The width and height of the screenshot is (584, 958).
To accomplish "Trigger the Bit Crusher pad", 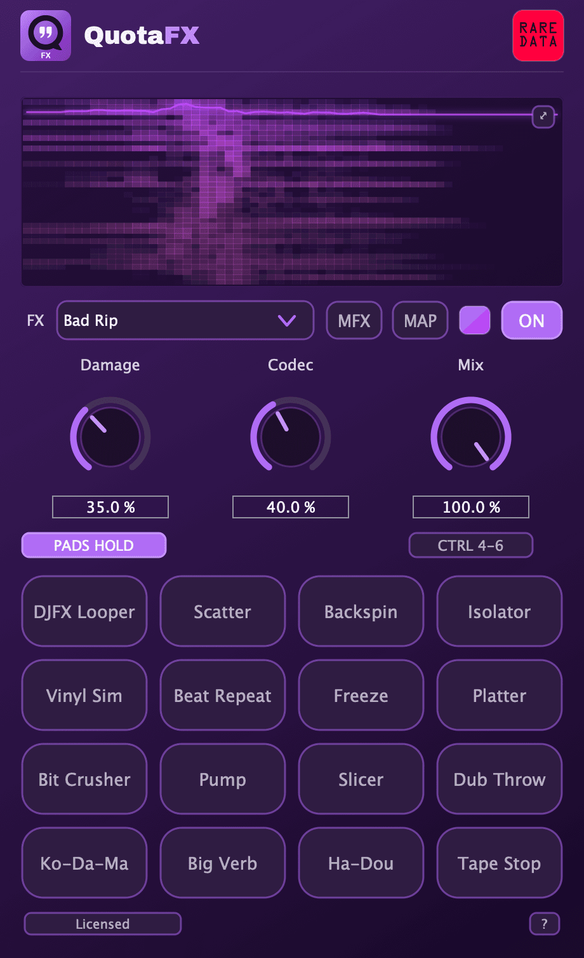I will click(x=84, y=779).
